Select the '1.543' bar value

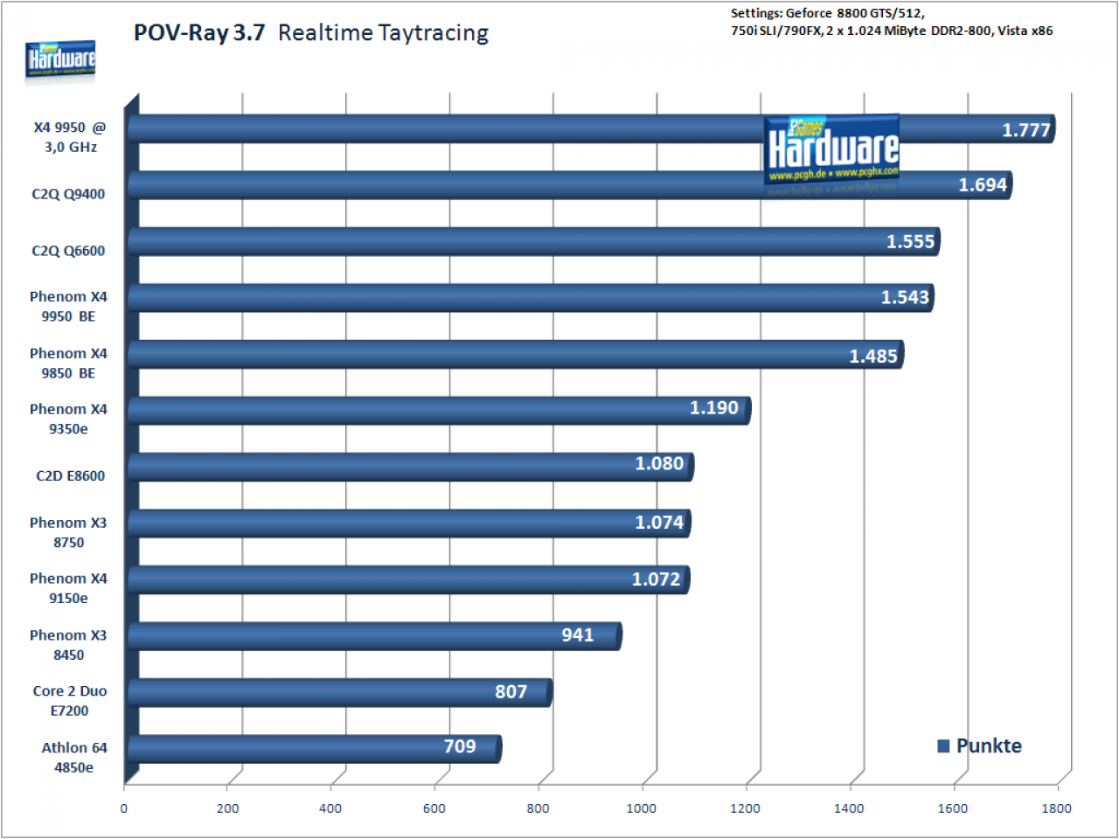(x=905, y=297)
